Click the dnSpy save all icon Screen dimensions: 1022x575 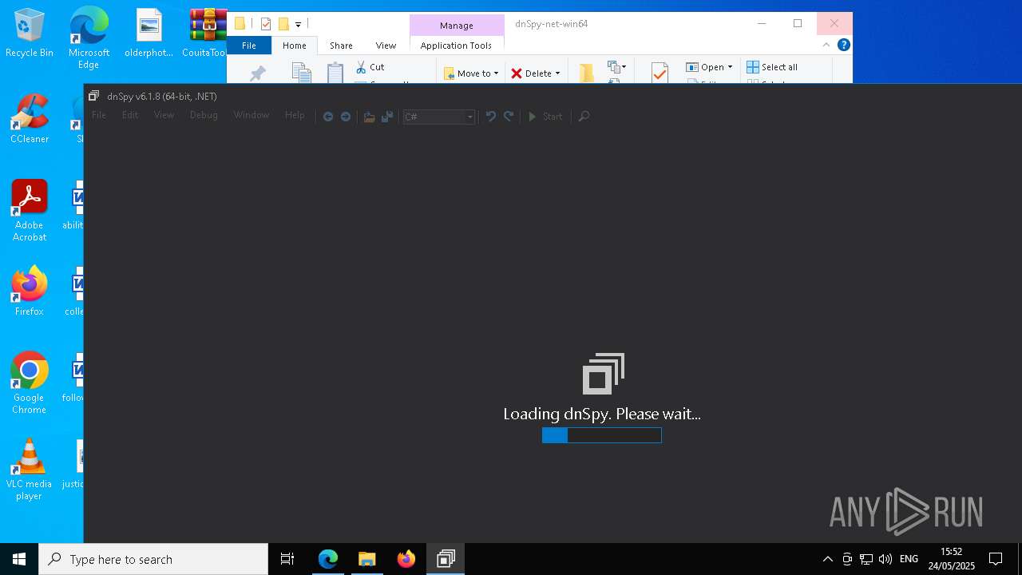point(387,117)
